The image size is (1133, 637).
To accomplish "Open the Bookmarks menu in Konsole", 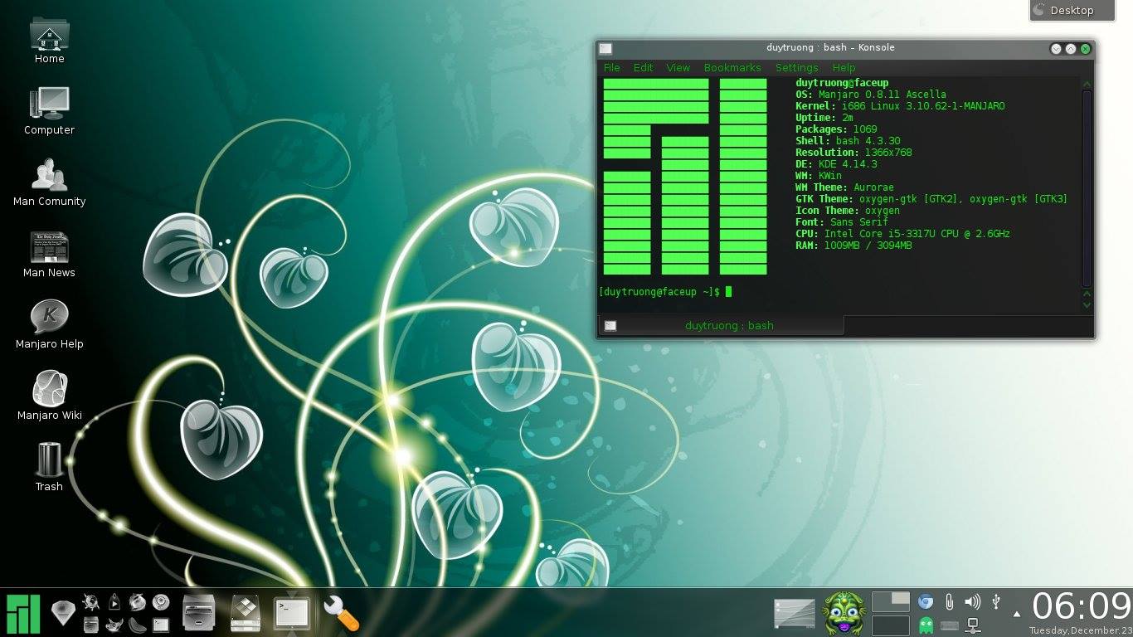I will click(732, 68).
